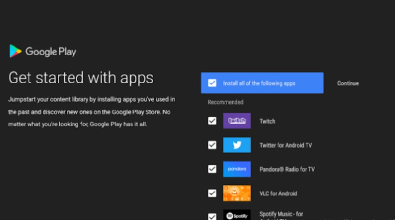This screenshot has height=220, width=395.
Task: Uncheck the Twitter for Android TV checkbox
Action: point(212,145)
